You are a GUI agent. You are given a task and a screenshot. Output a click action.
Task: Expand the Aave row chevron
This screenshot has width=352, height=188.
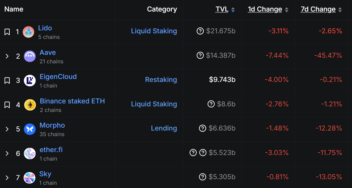[7, 56]
